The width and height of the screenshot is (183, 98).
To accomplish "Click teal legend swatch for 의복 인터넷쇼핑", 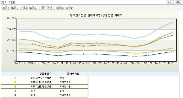I will pos(16,95).
